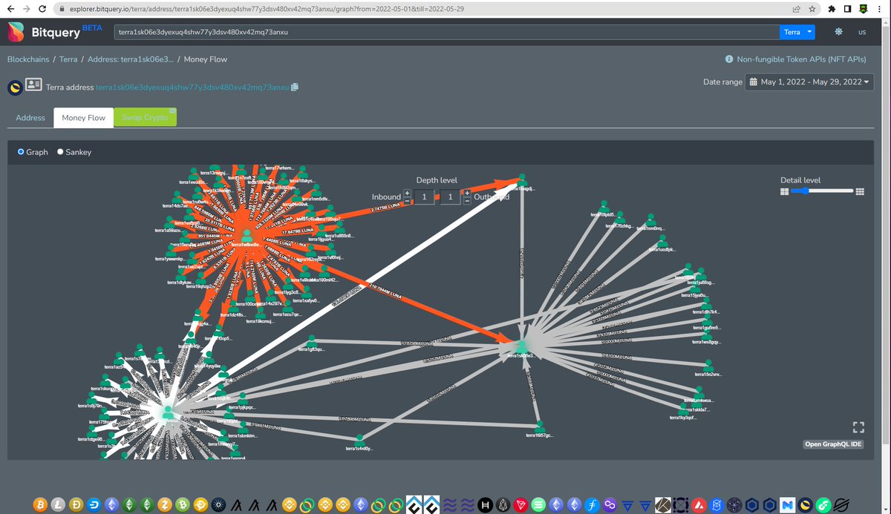Open the Terra network dropdown
891x514 pixels.
pos(798,32)
